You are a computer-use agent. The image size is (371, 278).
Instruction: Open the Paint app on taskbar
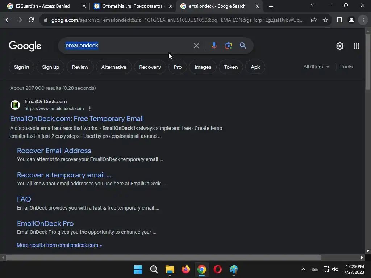pyautogui.click(x=234, y=269)
